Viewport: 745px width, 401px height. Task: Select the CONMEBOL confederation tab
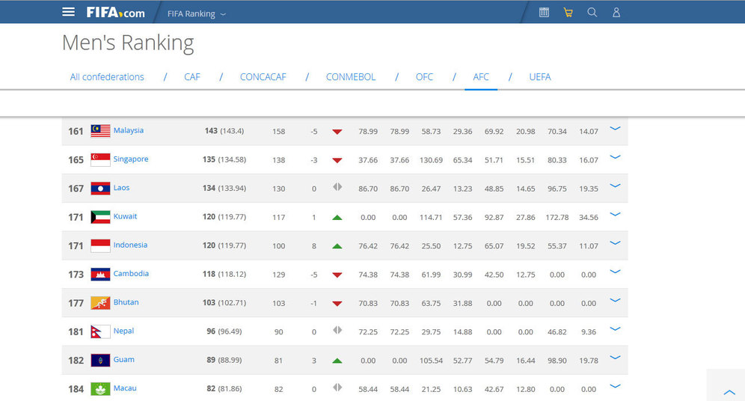click(351, 77)
